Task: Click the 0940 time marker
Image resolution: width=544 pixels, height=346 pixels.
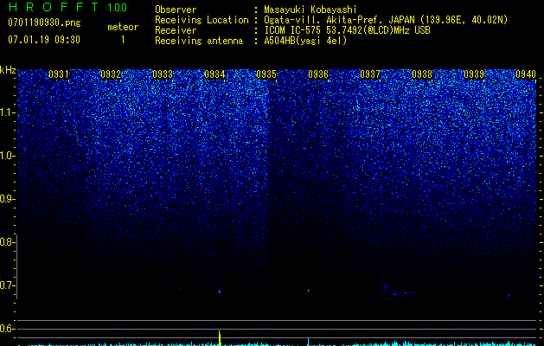Action: [526, 74]
